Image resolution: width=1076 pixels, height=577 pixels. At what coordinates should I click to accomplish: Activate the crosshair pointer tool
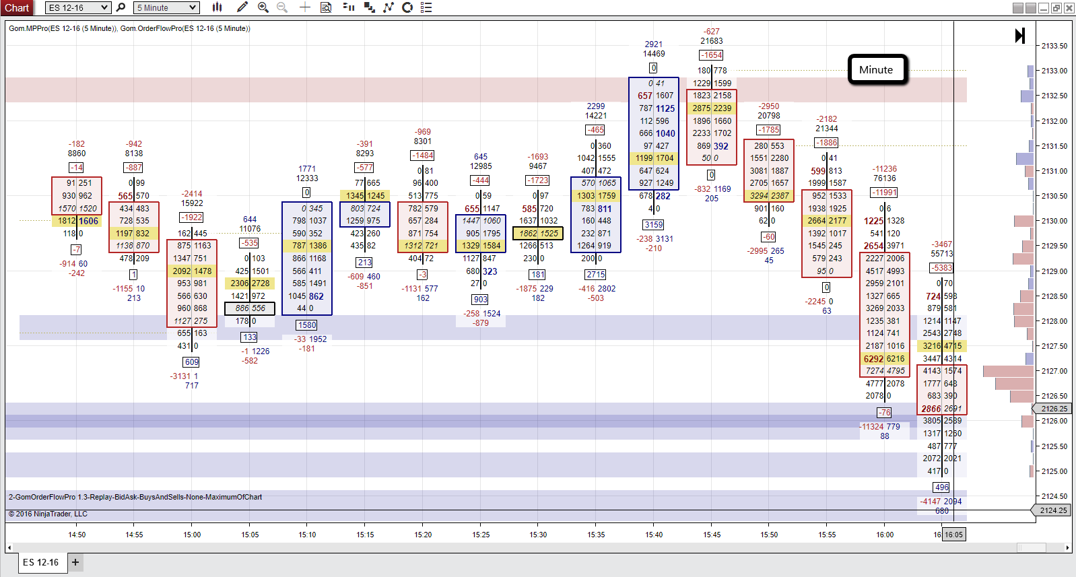(305, 7)
